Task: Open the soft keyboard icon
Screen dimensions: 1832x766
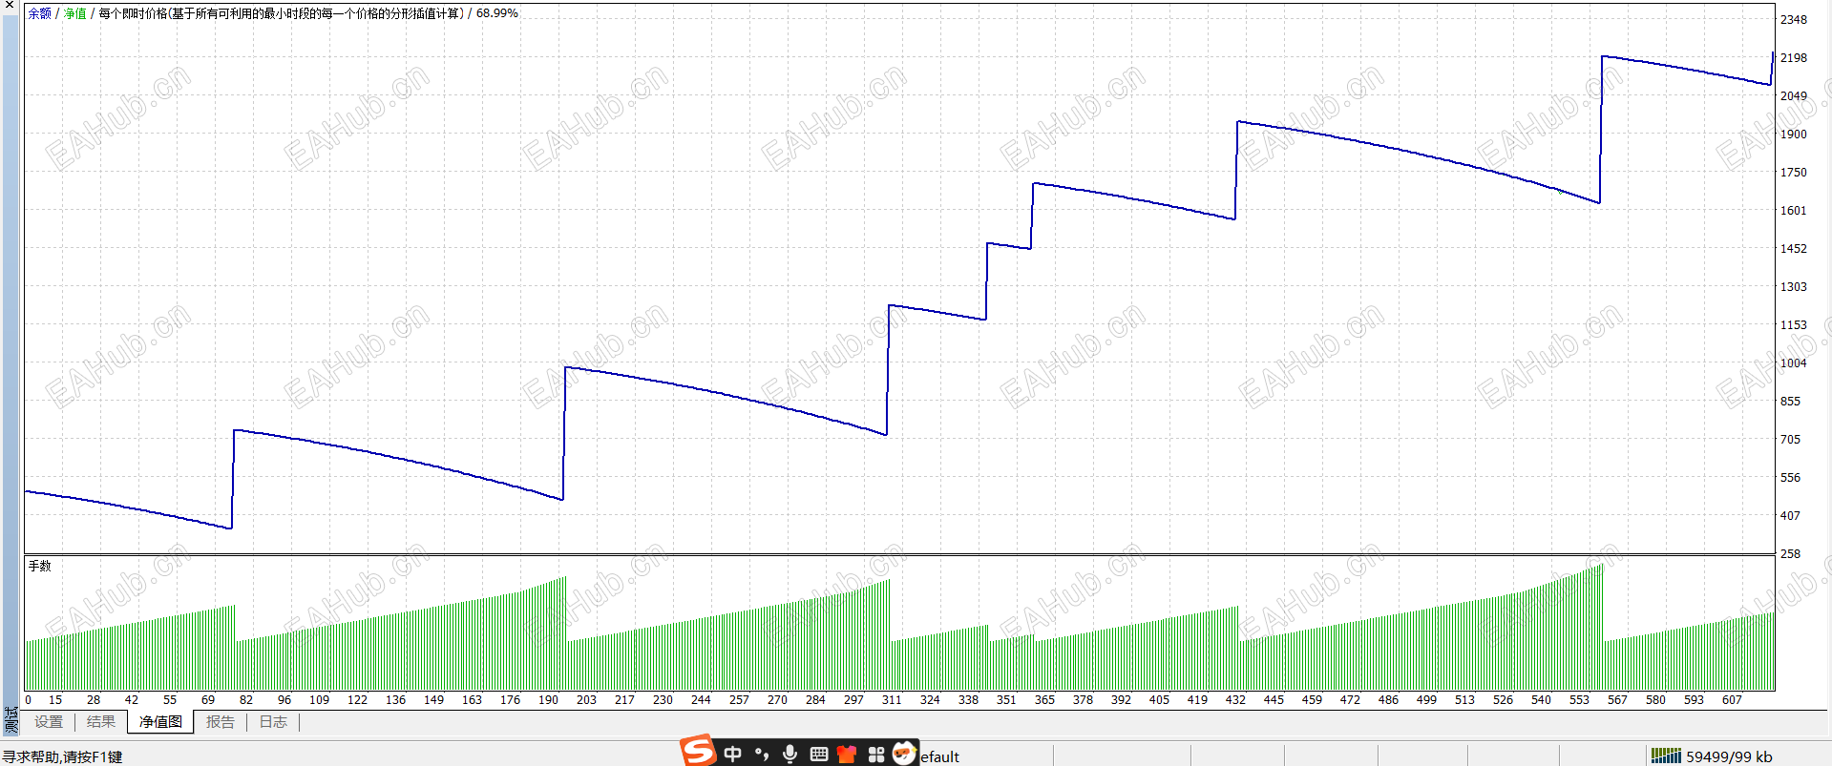Action: coord(818,754)
